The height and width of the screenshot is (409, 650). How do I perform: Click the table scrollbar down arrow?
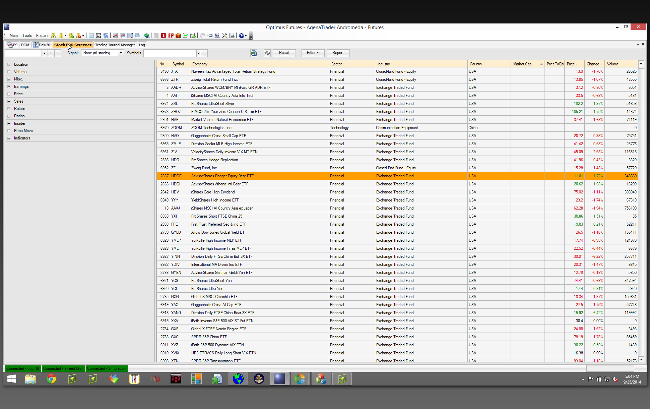(641, 359)
